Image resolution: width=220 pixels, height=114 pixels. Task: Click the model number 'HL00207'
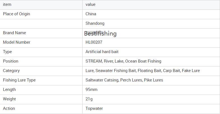point(94,42)
